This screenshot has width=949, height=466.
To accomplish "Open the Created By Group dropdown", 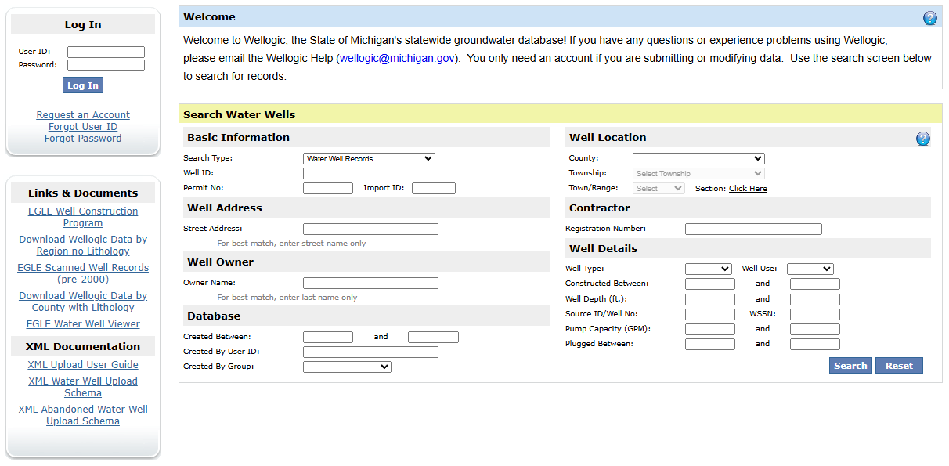I will tap(347, 367).
